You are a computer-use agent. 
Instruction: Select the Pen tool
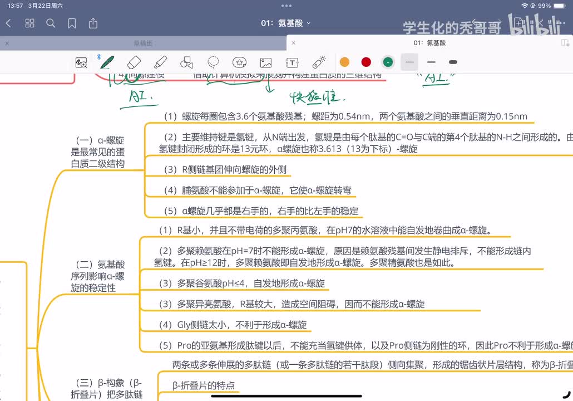(x=107, y=62)
